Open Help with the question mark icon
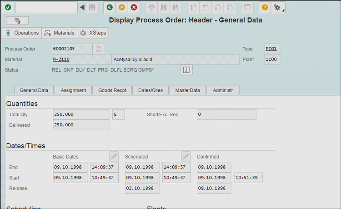The image size is (341, 209). point(265,7)
